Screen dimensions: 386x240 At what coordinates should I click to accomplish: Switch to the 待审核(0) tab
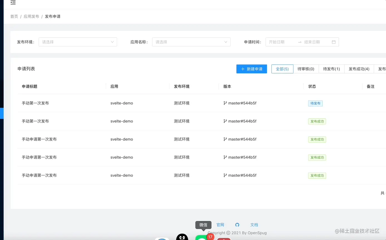coord(306,69)
